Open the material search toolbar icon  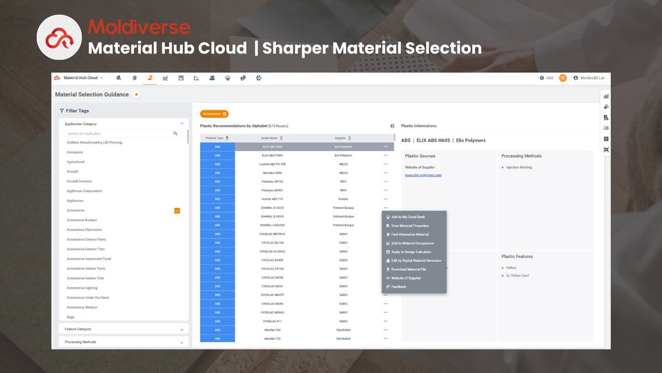pyautogui.click(x=119, y=78)
